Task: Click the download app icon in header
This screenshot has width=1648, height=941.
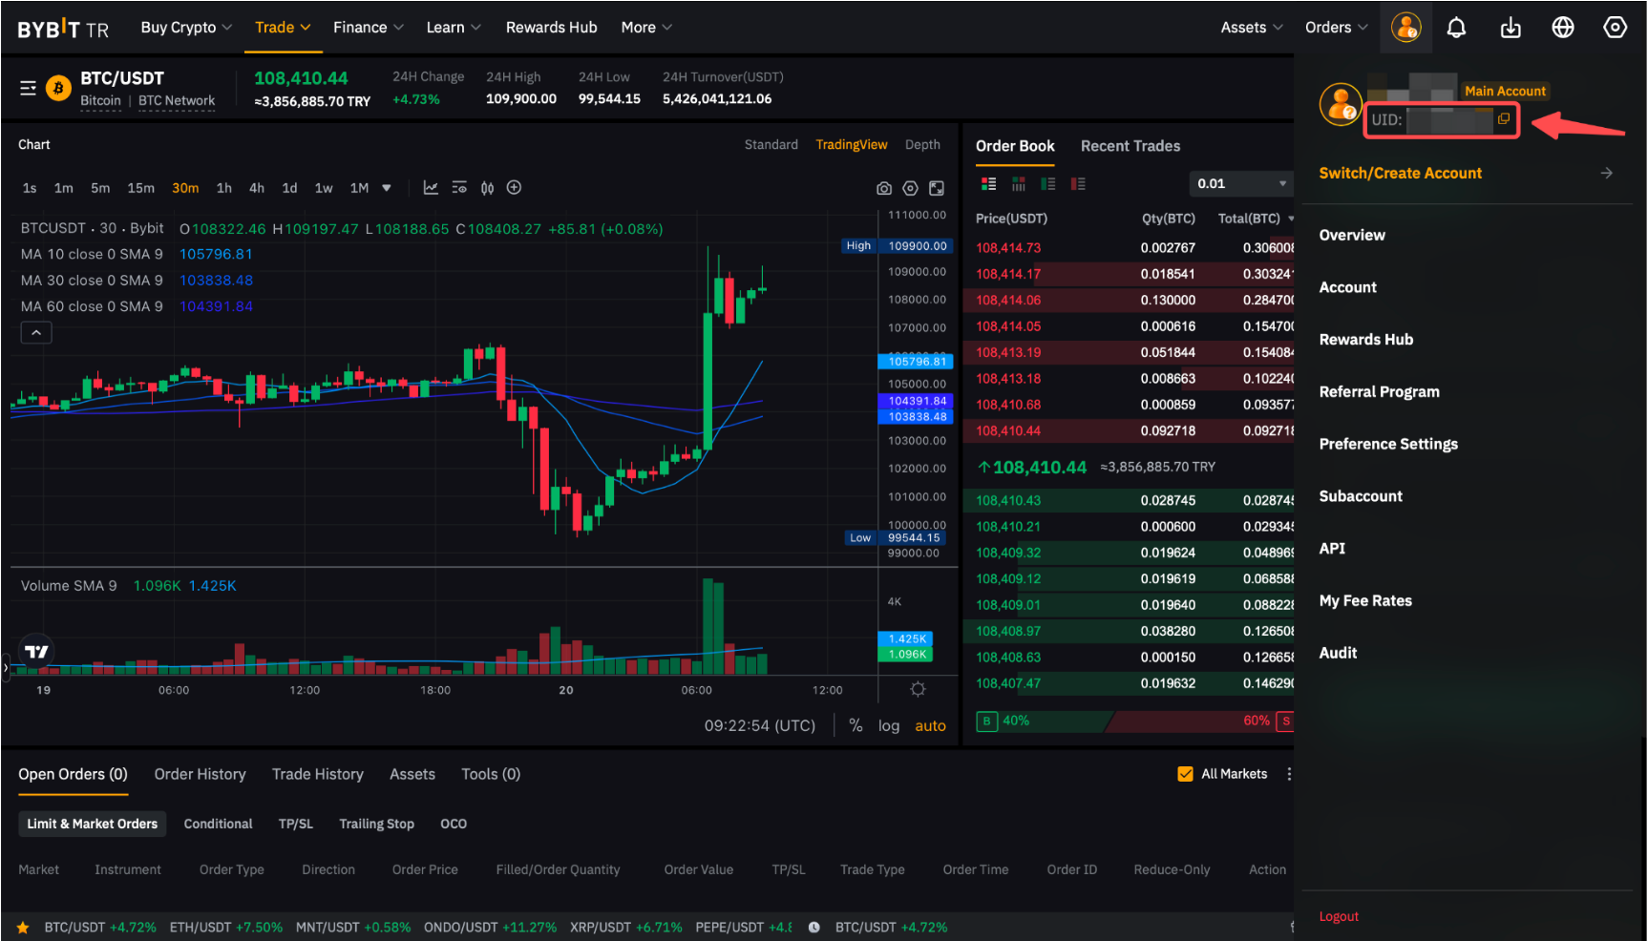Action: 1510,28
